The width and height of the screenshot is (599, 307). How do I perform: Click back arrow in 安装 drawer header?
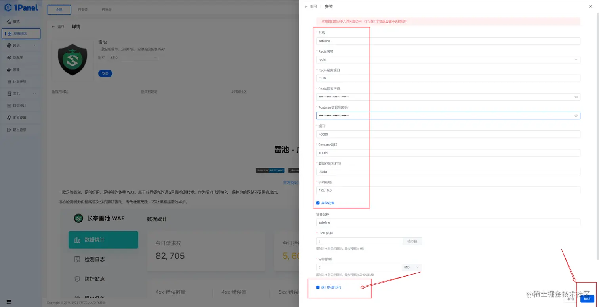click(x=306, y=6)
